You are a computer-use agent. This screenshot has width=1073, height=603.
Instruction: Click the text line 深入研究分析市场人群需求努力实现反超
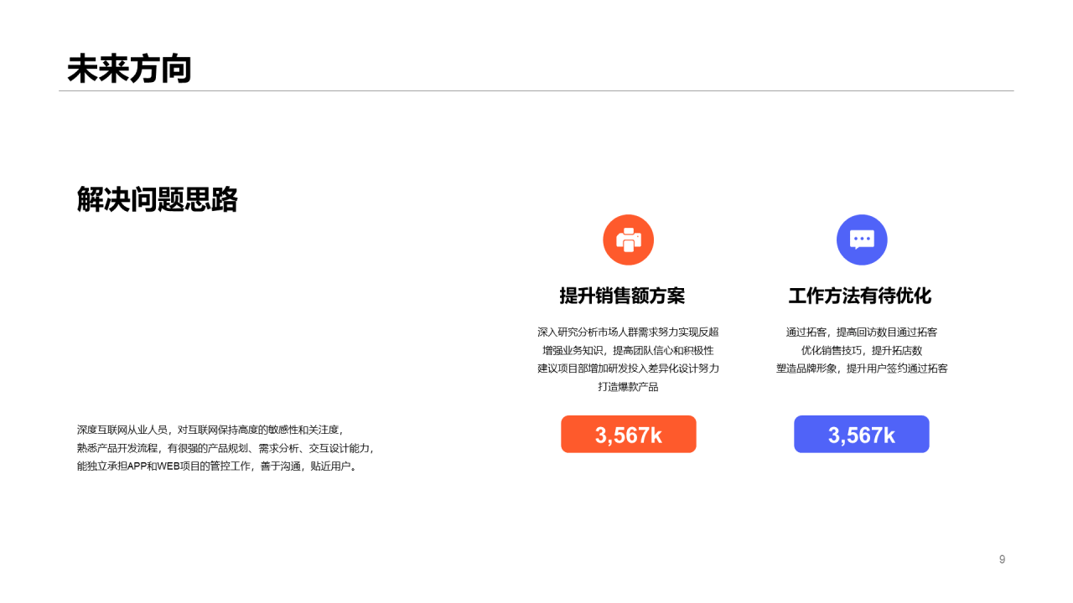pos(628,332)
